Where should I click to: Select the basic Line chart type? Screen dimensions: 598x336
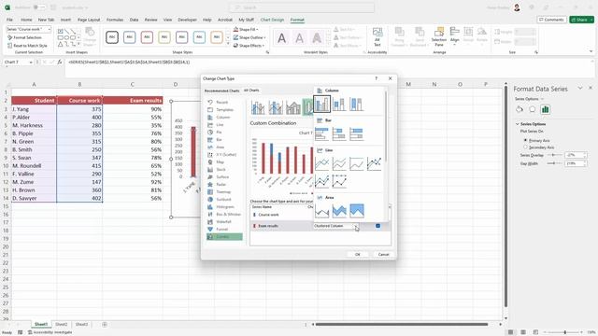click(x=321, y=163)
